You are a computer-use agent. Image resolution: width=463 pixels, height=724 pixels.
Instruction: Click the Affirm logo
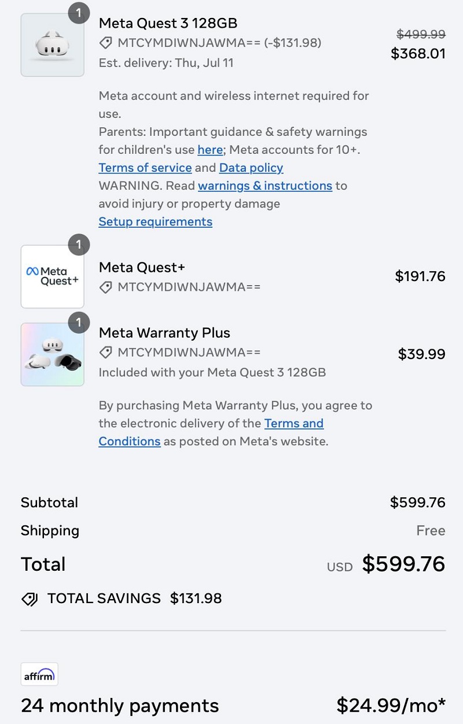coord(39,674)
